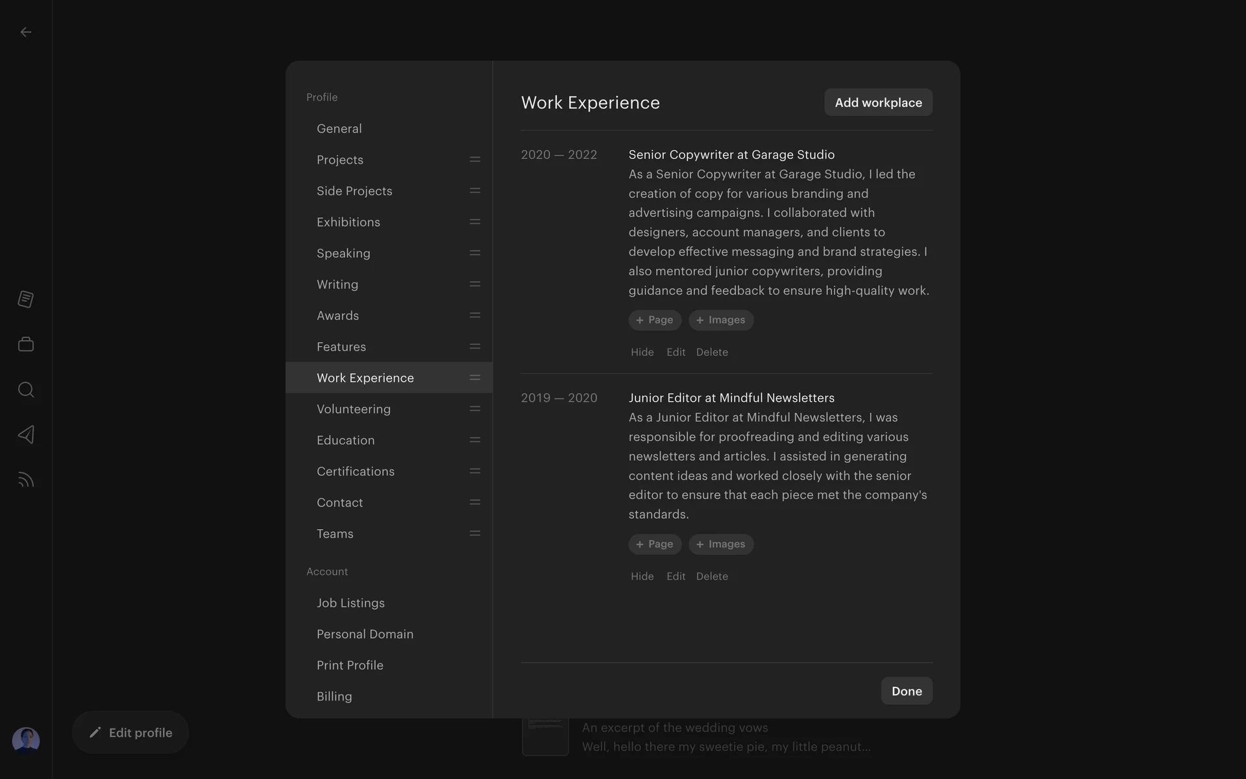The image size is (1246, 779).
Task: Delete the Junior Editor entry
Action: point(711,576)
